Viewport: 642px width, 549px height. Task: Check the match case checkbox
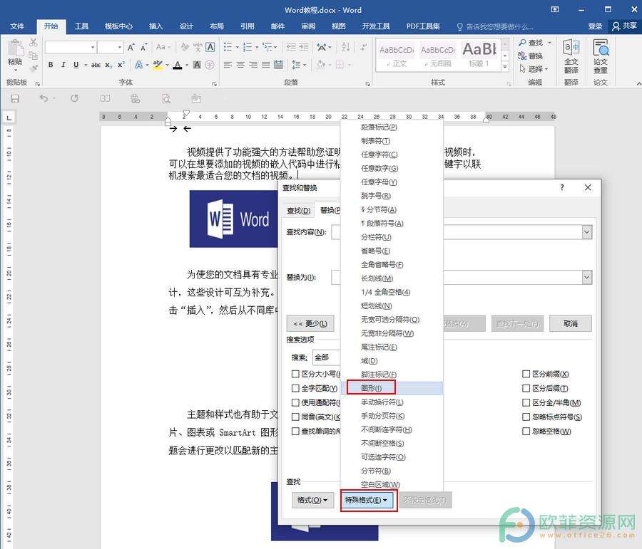[295, 374]
